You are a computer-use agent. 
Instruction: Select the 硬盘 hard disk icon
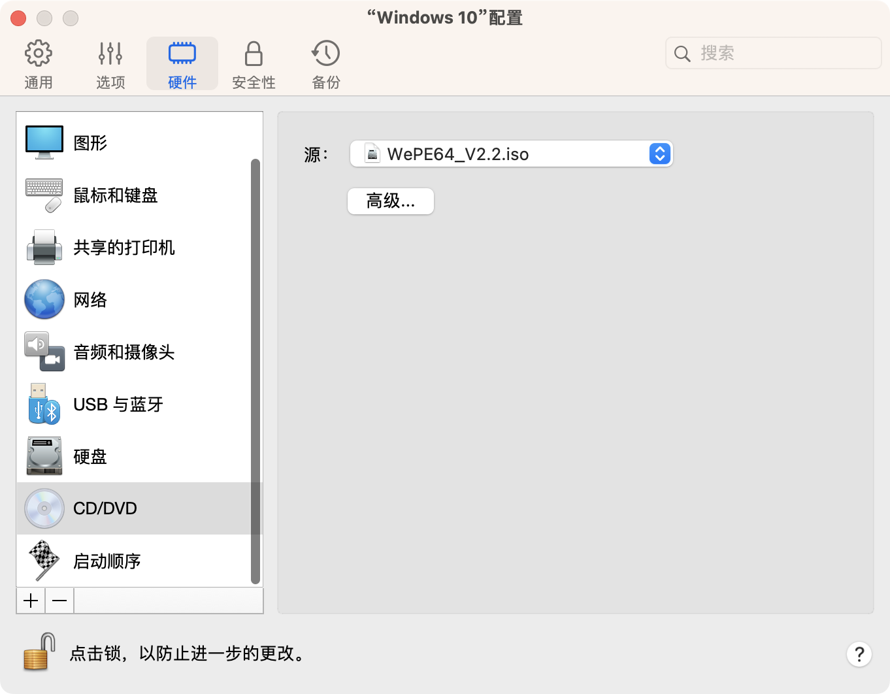(44, 456)
